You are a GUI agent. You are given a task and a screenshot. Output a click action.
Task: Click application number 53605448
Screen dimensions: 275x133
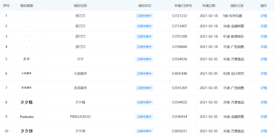[x=180, y=74]
